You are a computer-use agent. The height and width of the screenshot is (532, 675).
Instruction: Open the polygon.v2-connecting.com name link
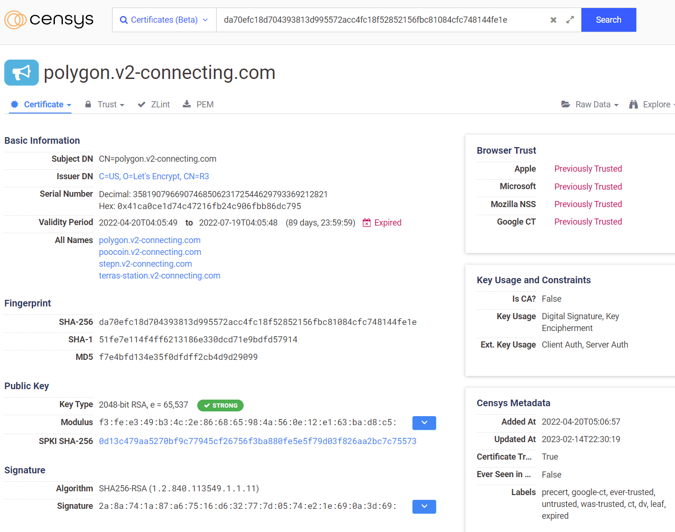(x=149, y=240)
